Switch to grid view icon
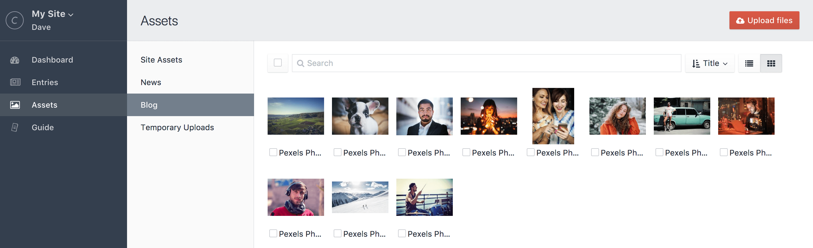The height and width of the screenshot is (248, 813). coord(771,63)
